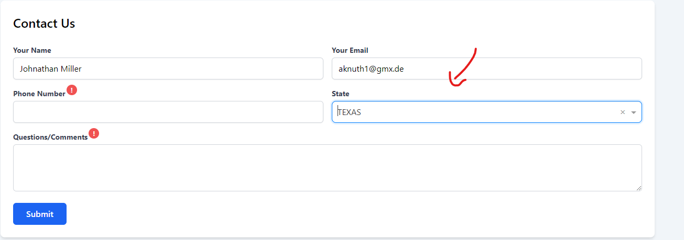This screenshot has width=684, height=240.
Task: Focus the Your Email input field
Action: (x=486, y=68)
